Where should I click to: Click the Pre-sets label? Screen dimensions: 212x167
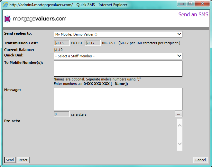[x=12, y=121]
